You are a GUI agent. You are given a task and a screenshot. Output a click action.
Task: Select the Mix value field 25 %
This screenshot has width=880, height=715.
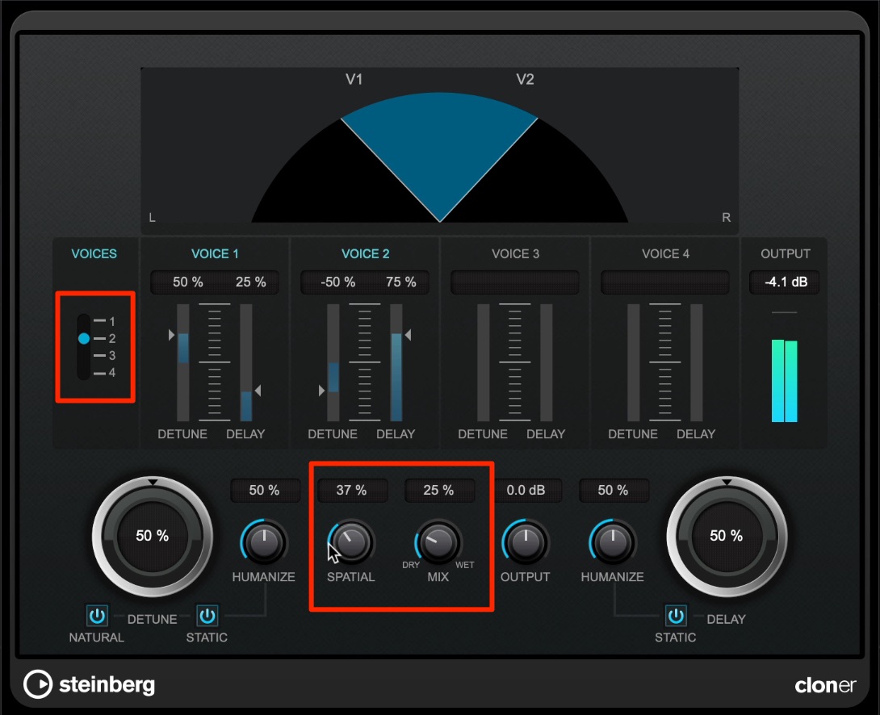(439, 490)
